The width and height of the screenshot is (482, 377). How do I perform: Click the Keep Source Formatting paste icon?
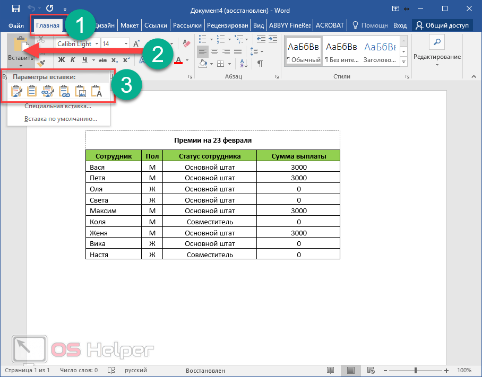pyautogui.click(x=17, y=92)
